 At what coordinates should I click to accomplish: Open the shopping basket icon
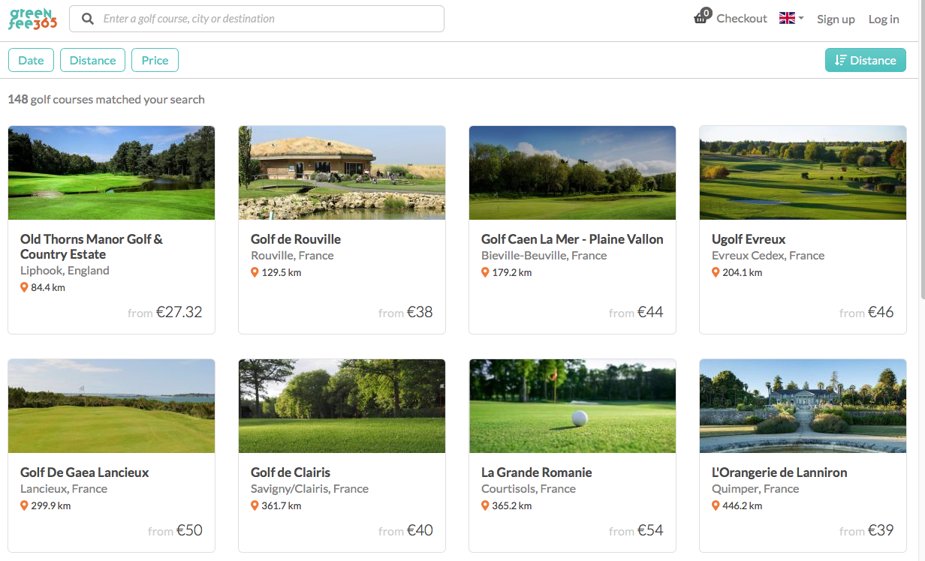pyautogui.click(x=701, y=18)
